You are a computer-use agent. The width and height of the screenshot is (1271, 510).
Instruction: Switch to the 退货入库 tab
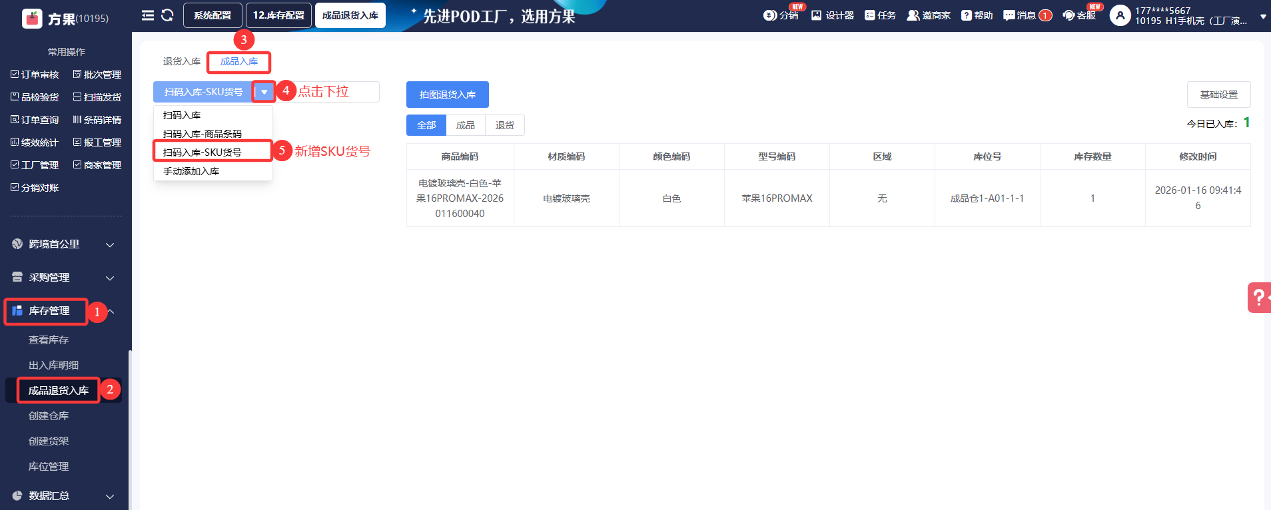click(x=181, y=61)
